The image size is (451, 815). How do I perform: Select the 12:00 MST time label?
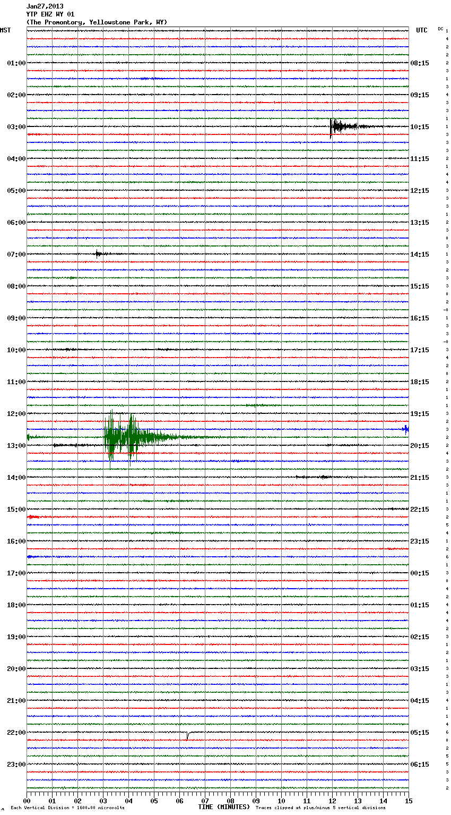click(16, 414)
